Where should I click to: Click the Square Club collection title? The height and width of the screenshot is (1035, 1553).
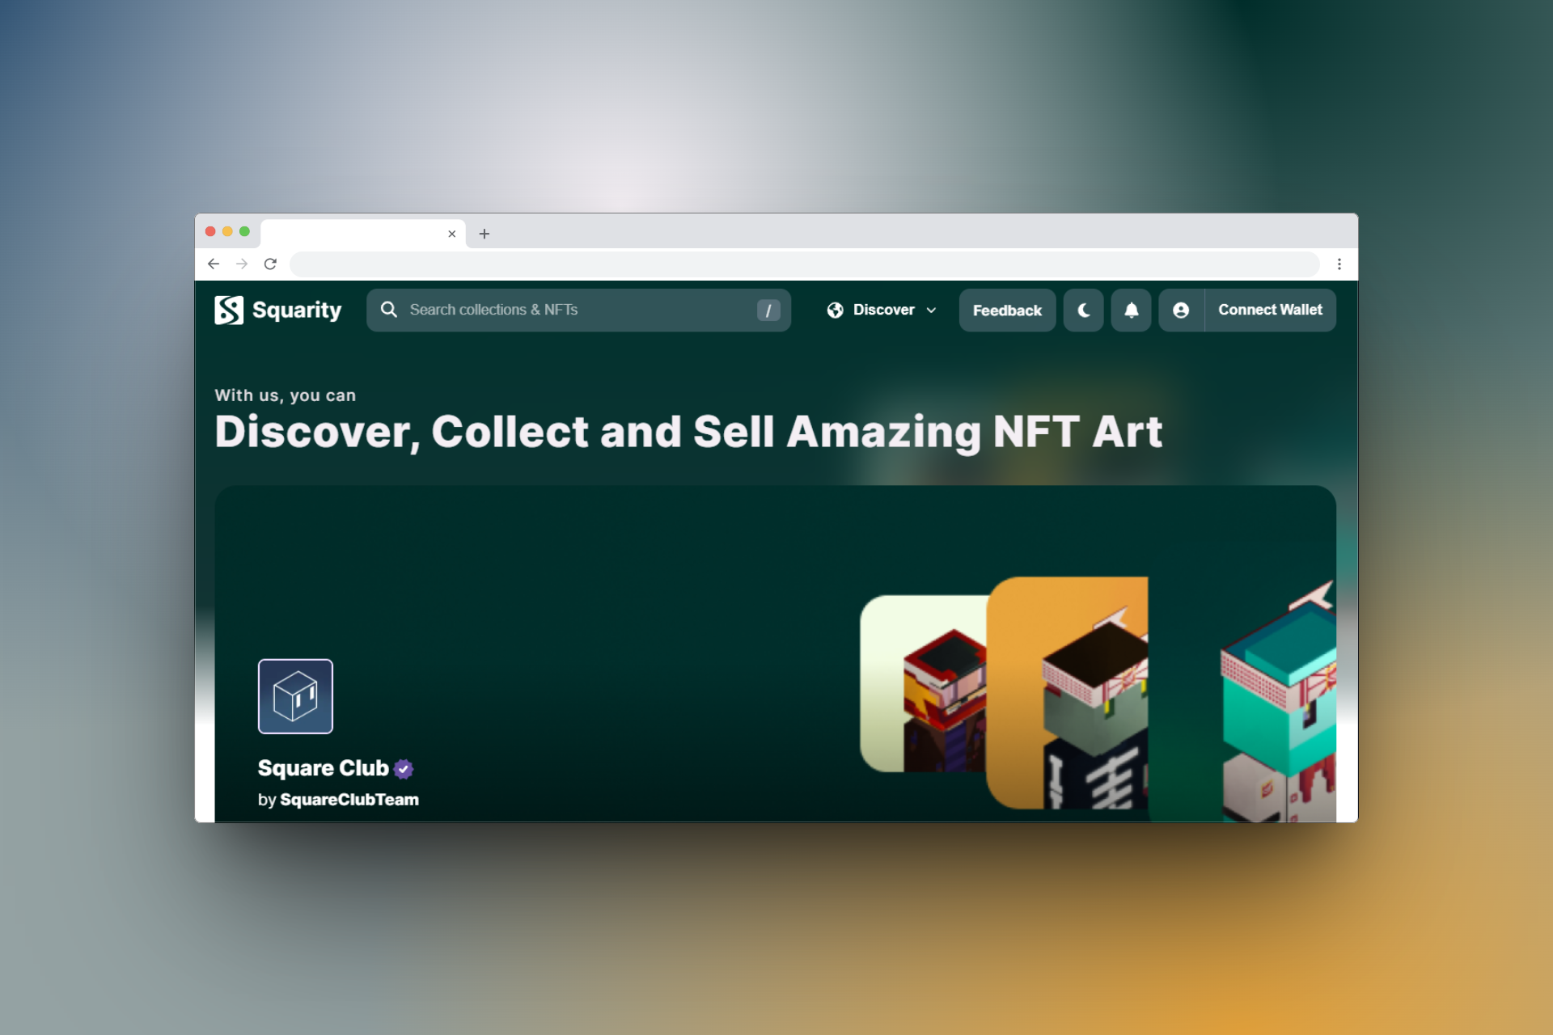pyautogui.click(x=323, y=768)
